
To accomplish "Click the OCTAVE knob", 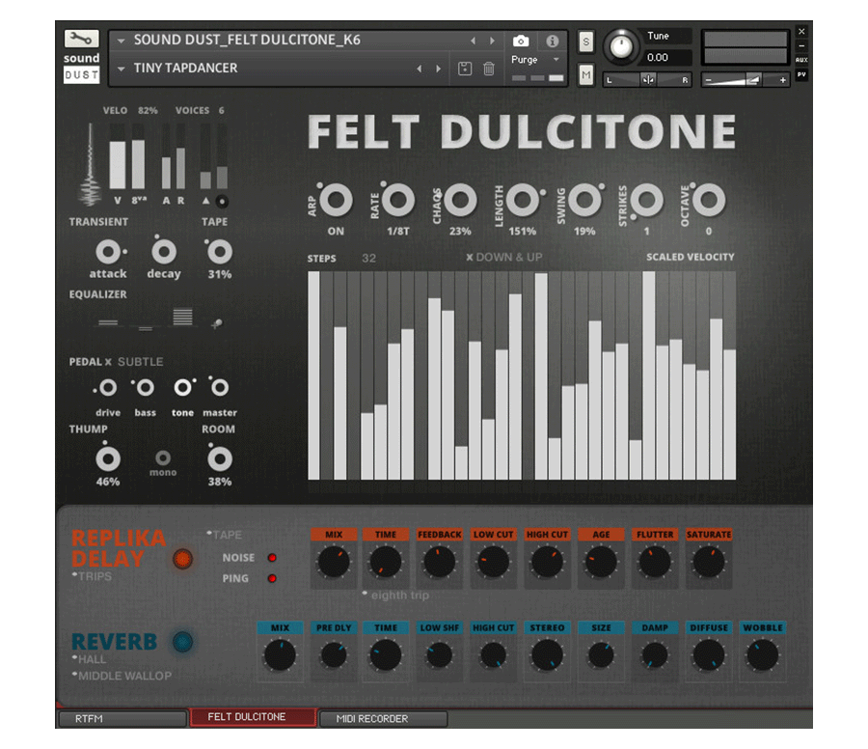I will pyautogui.click(x=709, y=200).
